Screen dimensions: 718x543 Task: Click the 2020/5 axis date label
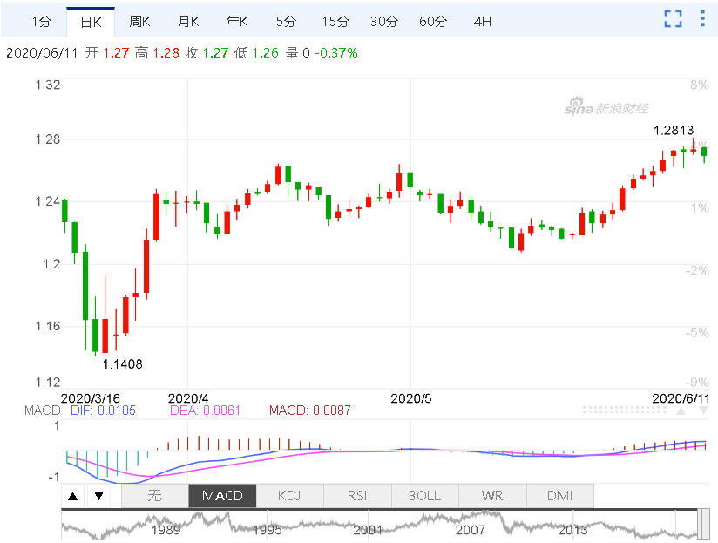tap(410, 398)
